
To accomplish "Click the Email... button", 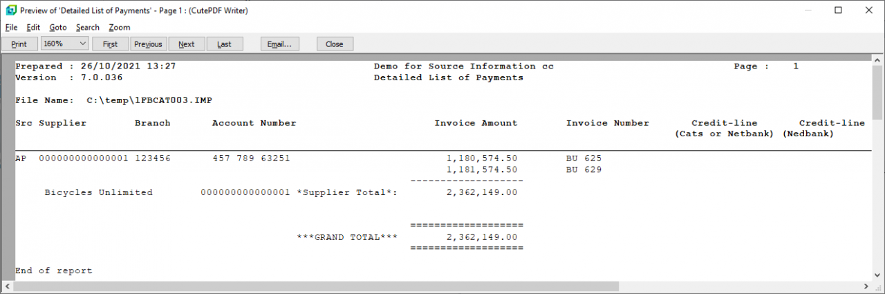I will click(x=279, y=44).
